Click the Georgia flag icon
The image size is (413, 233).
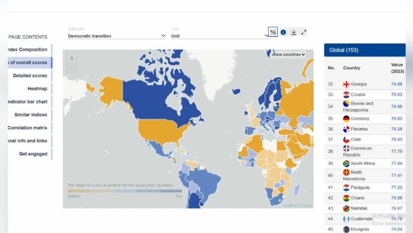[346, 84]
